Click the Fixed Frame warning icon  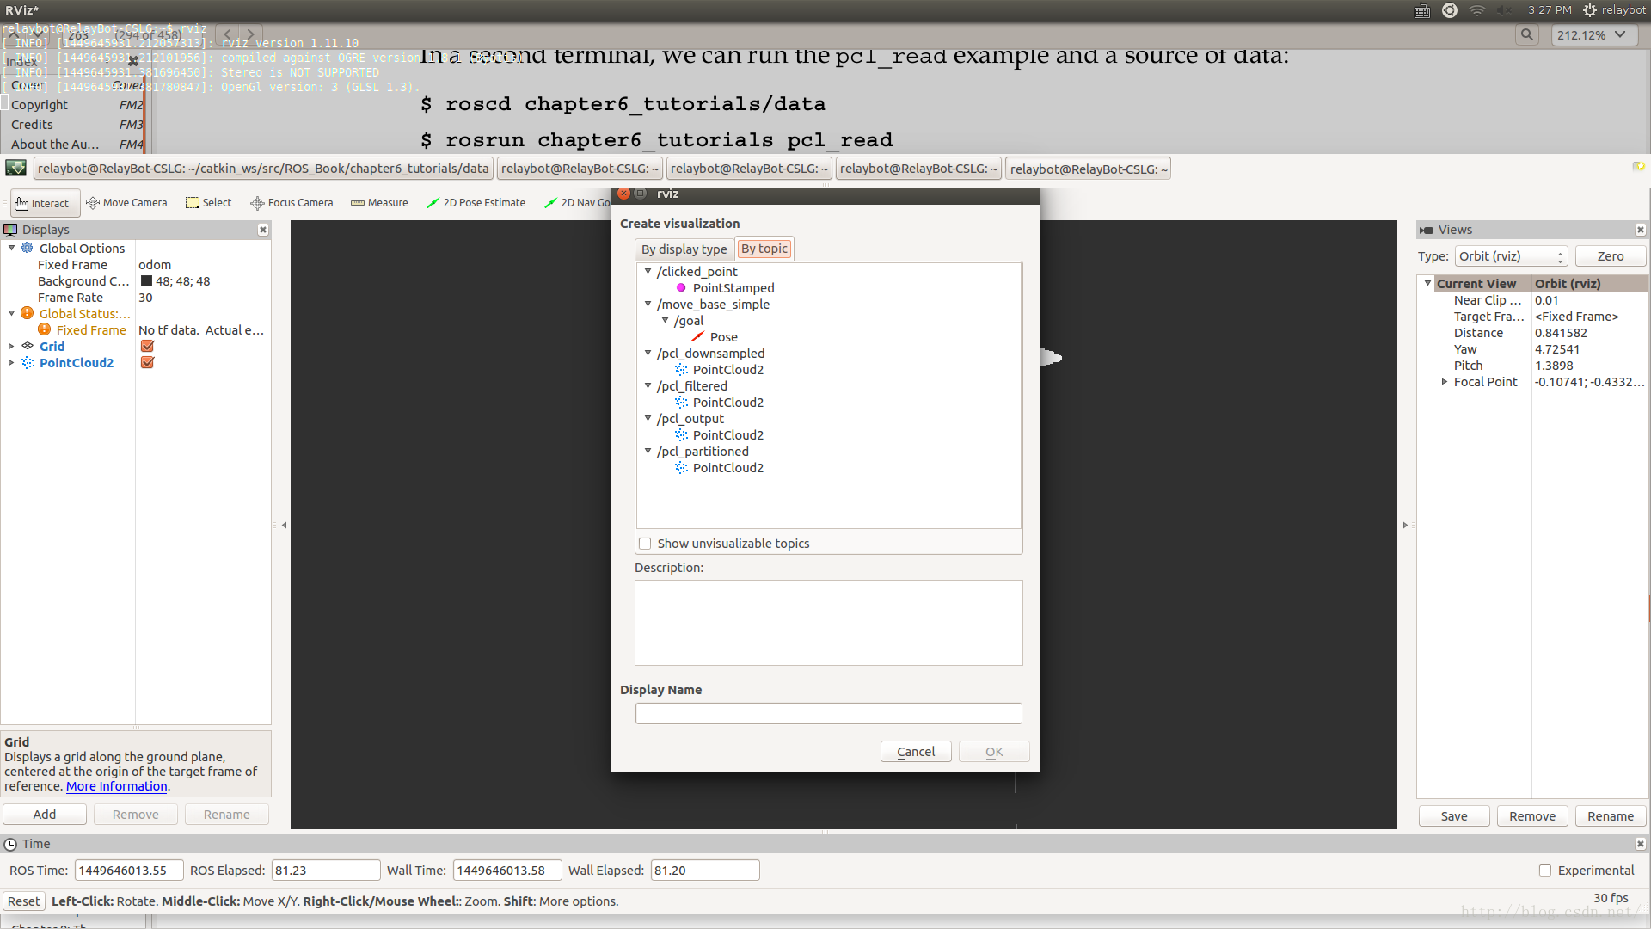(45, 329)
